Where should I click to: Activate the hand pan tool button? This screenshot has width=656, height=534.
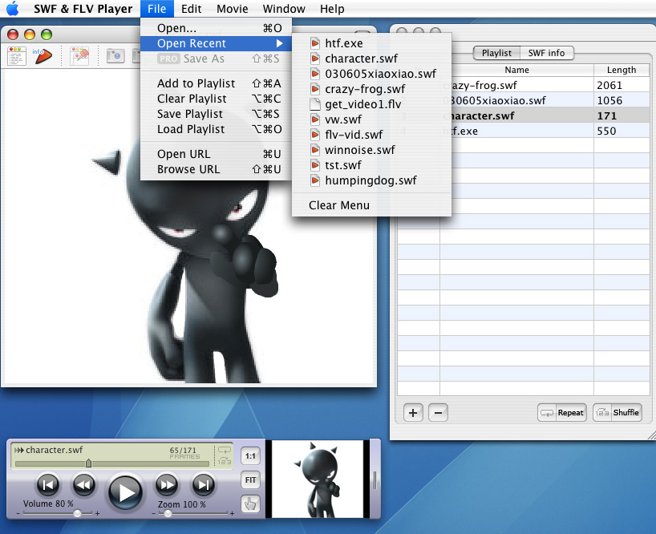point(250,504)
